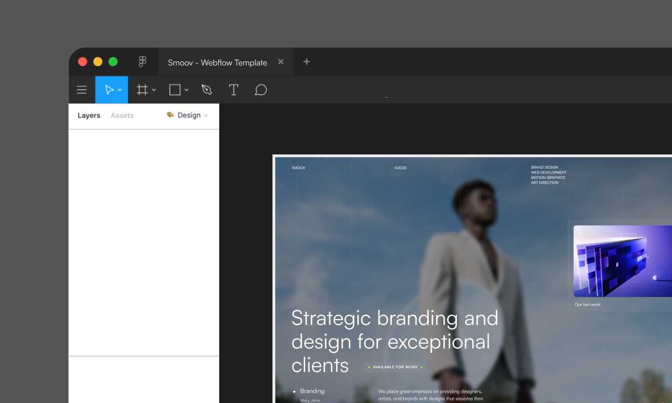Click the Our last work caption
672x403 pixels.
coord(587,305)
